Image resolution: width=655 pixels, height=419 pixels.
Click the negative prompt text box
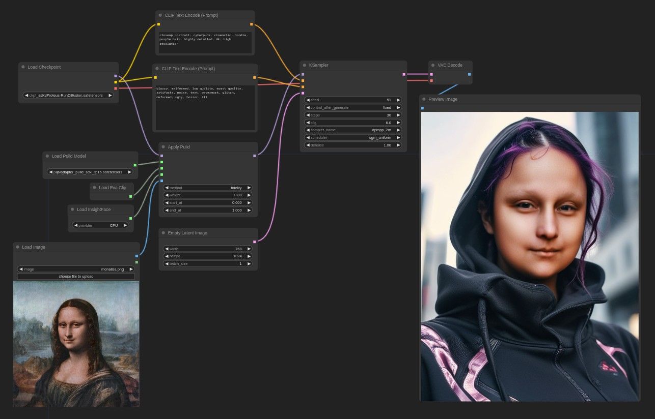coord(205,108)
